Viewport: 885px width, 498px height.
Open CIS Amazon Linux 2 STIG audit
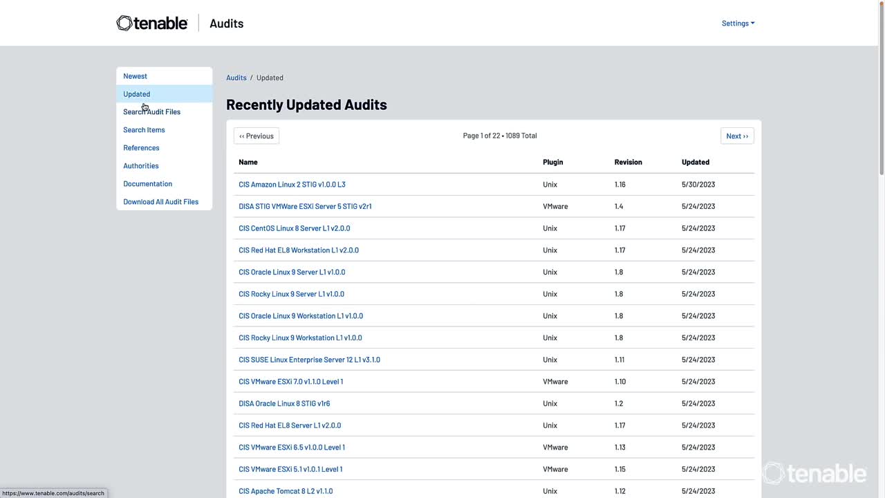tap(292, 185)
